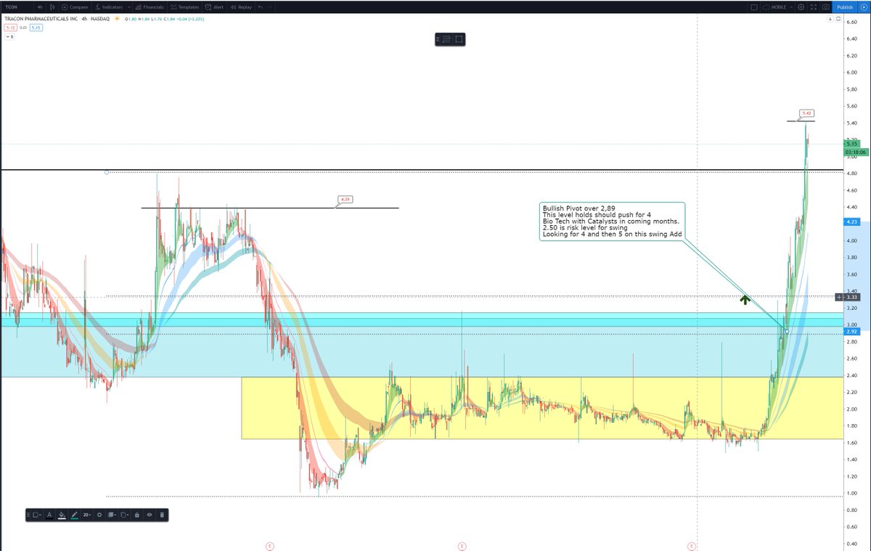The image size is (871, 551).
Task: Click the 5.15 current price label on axis
Action: click(852, 144)
